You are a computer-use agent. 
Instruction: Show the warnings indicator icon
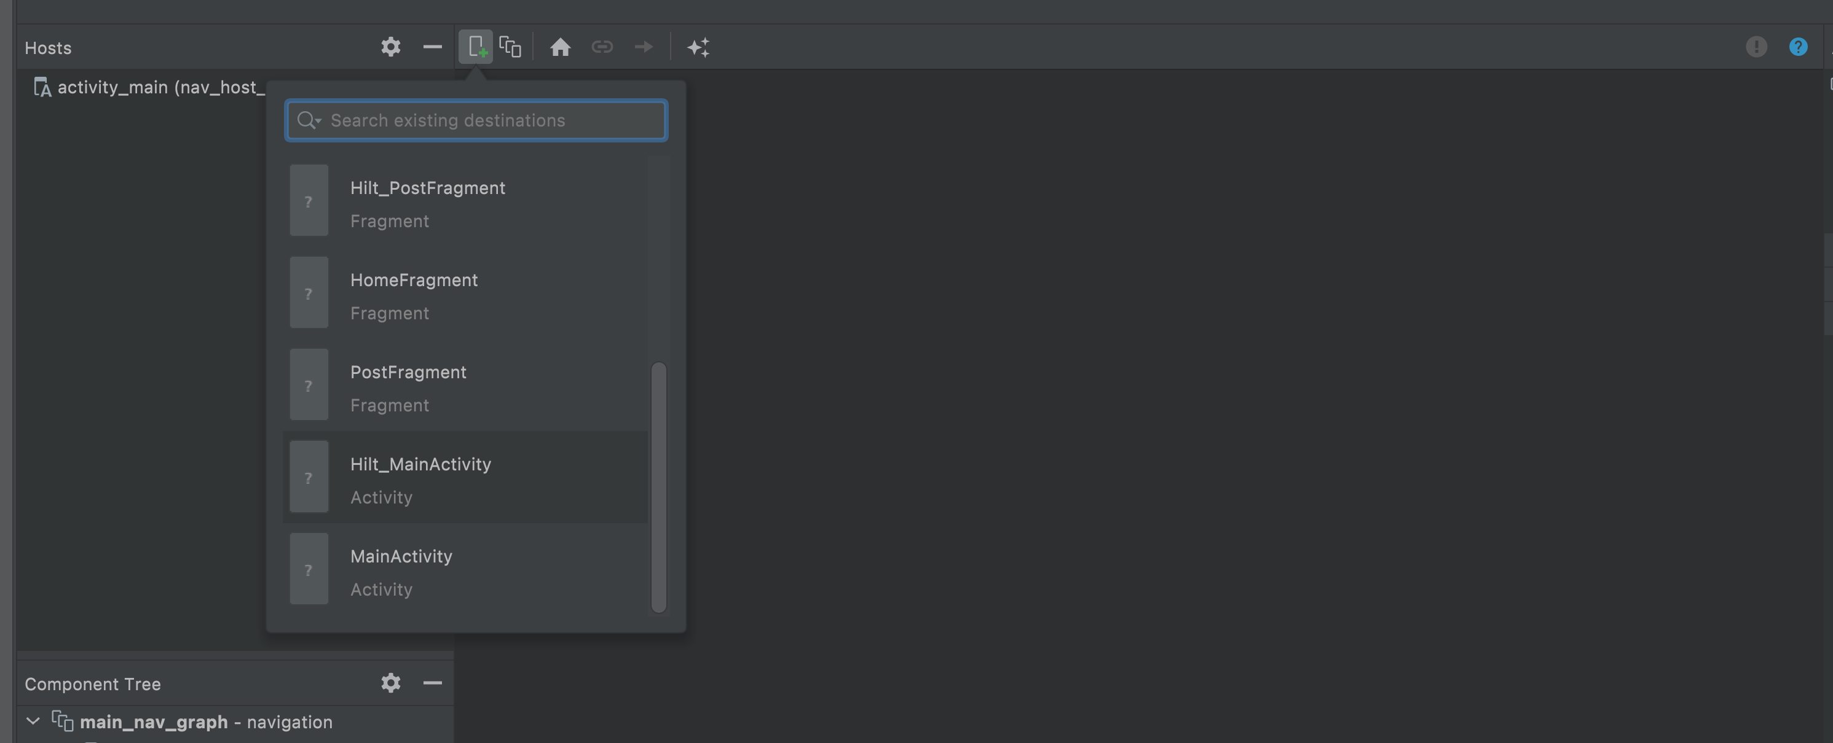click(x=1756, y=47)
